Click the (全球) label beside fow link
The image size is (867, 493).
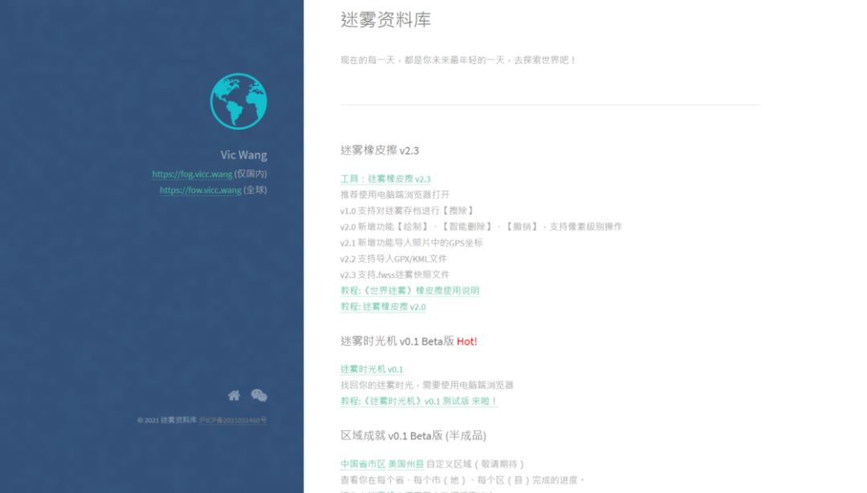pos(255,189)
